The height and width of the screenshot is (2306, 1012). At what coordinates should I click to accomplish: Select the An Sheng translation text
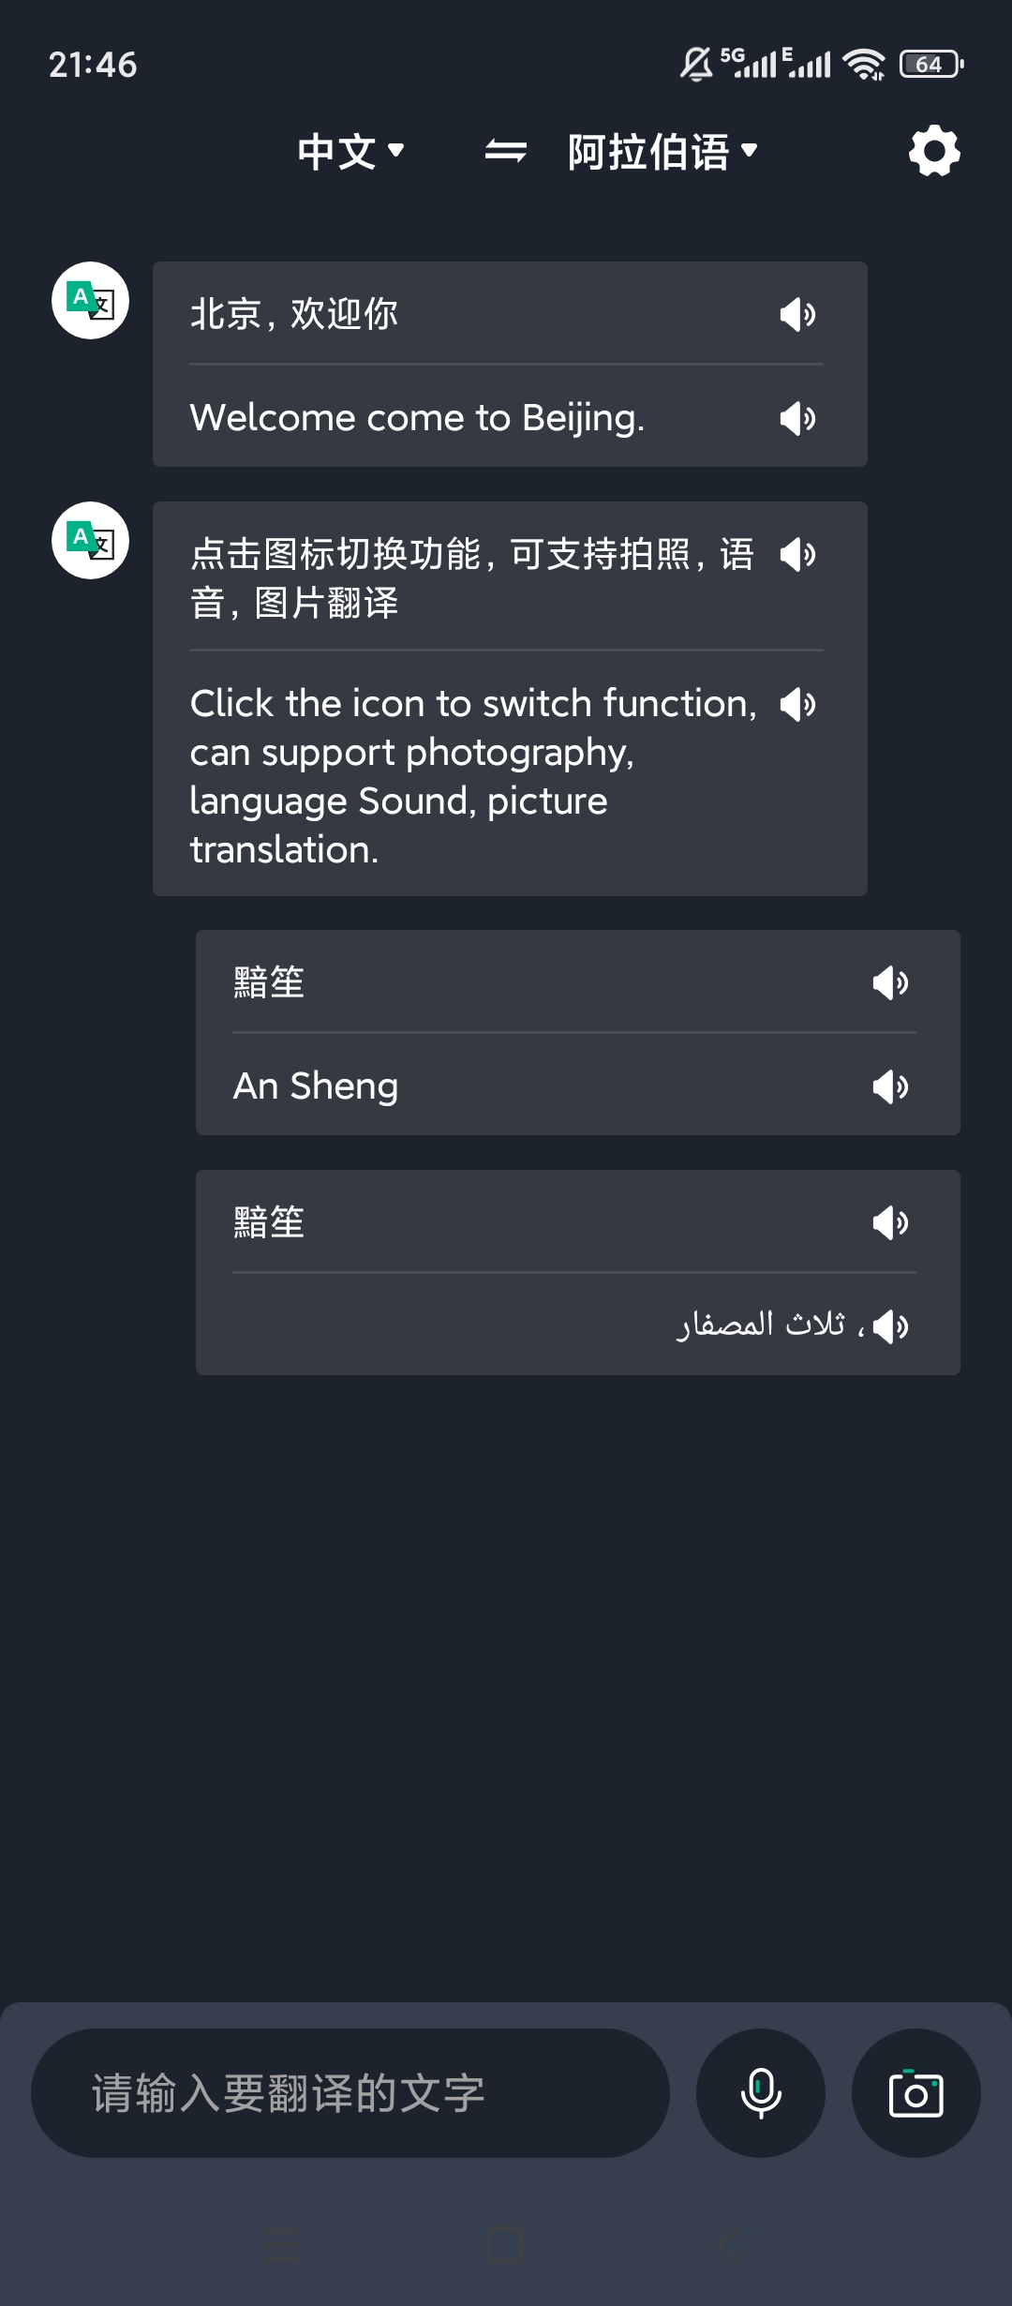(x=316, y=1086)
